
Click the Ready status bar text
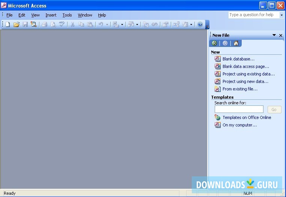(x=9, y=193)
